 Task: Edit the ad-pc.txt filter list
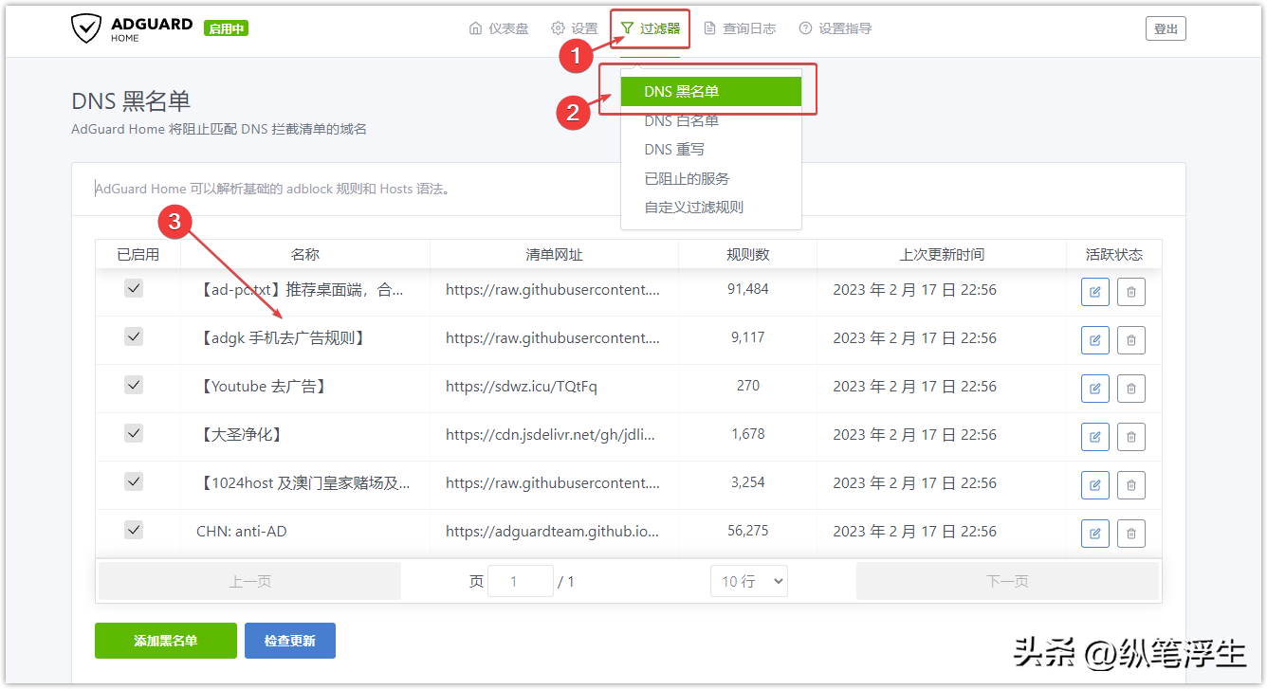coord(1095,292)
